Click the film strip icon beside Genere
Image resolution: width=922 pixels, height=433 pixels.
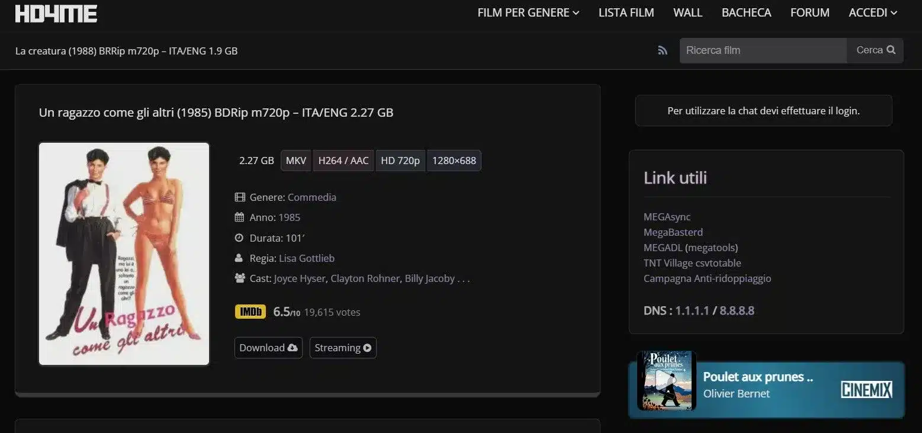(x=240, y=197)
